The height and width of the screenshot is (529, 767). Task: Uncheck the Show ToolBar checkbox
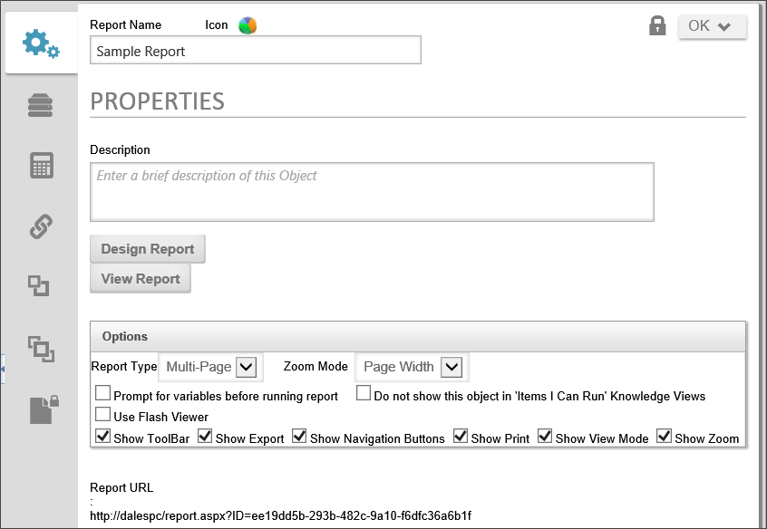103,437
